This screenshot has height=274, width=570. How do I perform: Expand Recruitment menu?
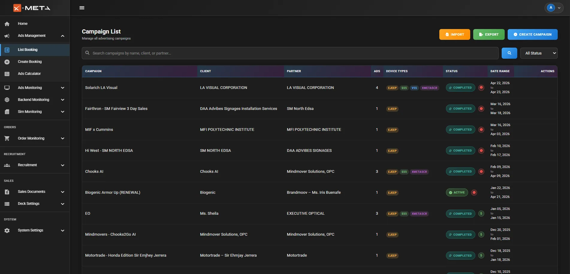[35, 165]
